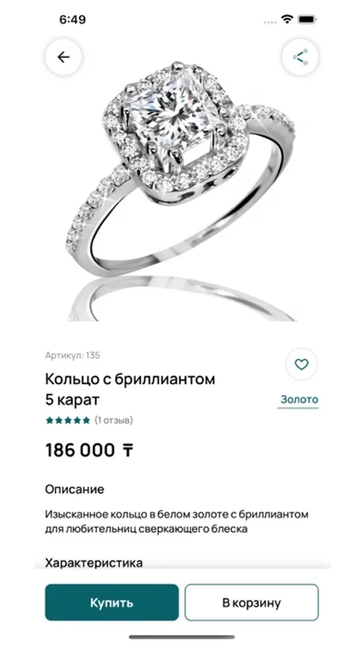
Task: Click the cellular signal dots icon
Action: click(x=270, y=21)
